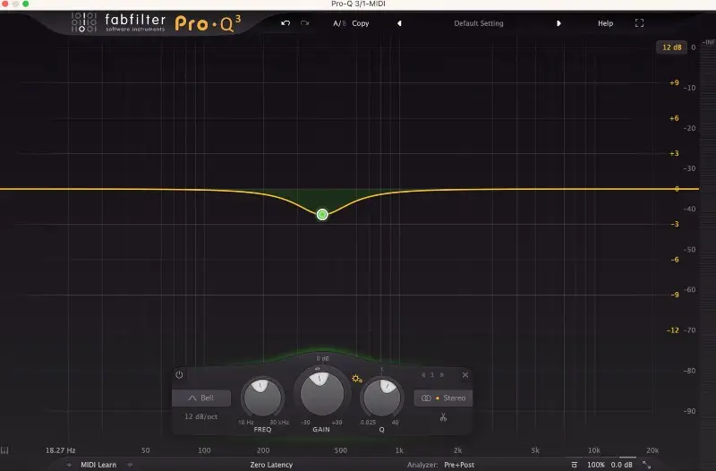Click the Redo arrow icon
The image size is (716, 471).
pyautogui.click(x=305, y=23)
